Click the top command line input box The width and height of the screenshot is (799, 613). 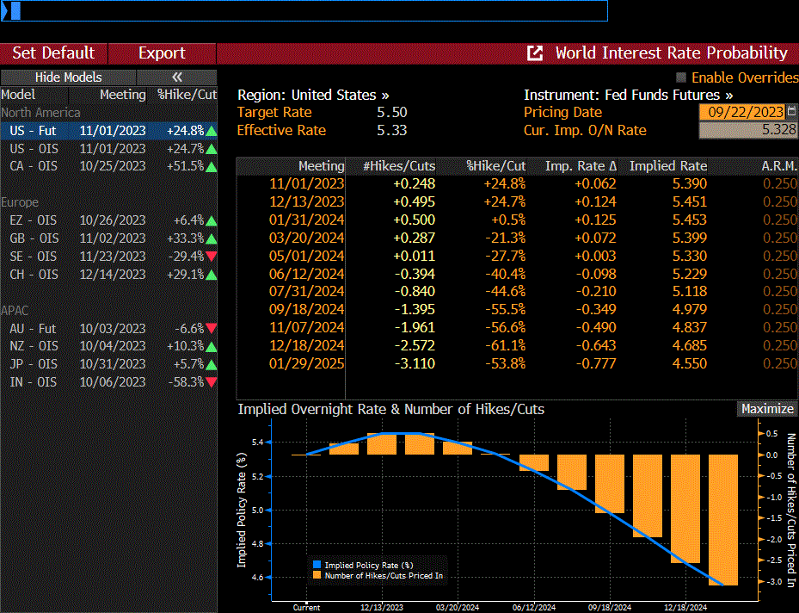point(304,10)
